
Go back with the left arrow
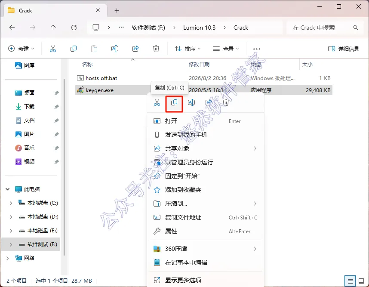12,28
